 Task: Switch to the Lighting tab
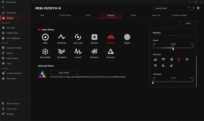[x=111, y=15]
